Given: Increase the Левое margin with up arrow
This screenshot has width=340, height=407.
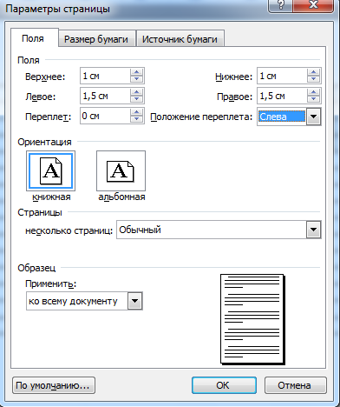Looking at the screenshot, I should click(x=136, y=92).
